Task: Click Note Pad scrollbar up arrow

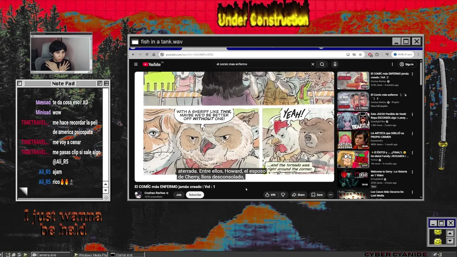Action: pos(105,185)
